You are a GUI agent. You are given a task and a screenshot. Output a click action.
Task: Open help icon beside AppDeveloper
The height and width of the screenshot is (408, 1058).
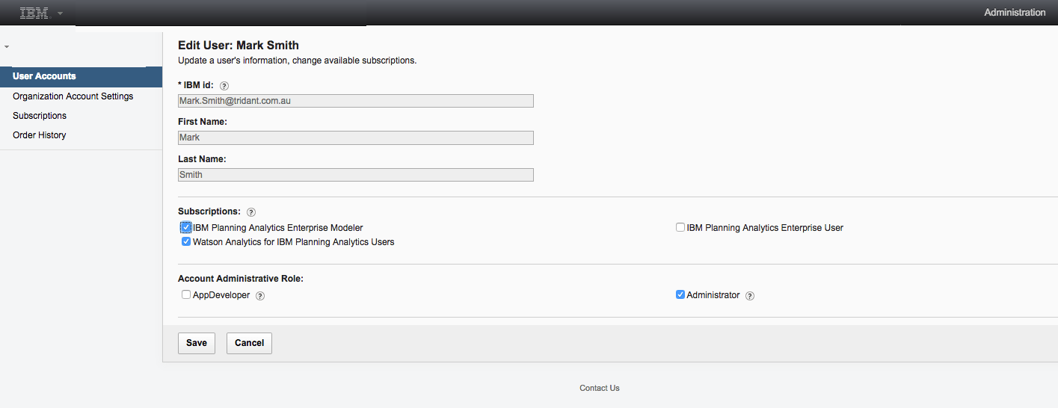(x=260, y=296)
